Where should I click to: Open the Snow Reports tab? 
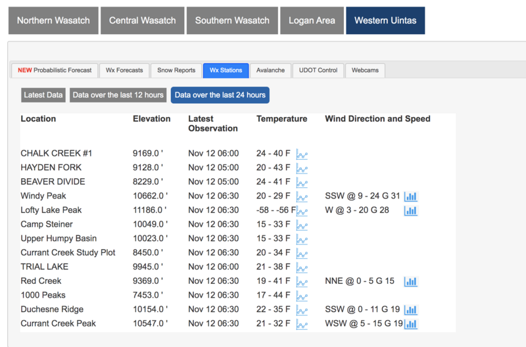(176, 70)
